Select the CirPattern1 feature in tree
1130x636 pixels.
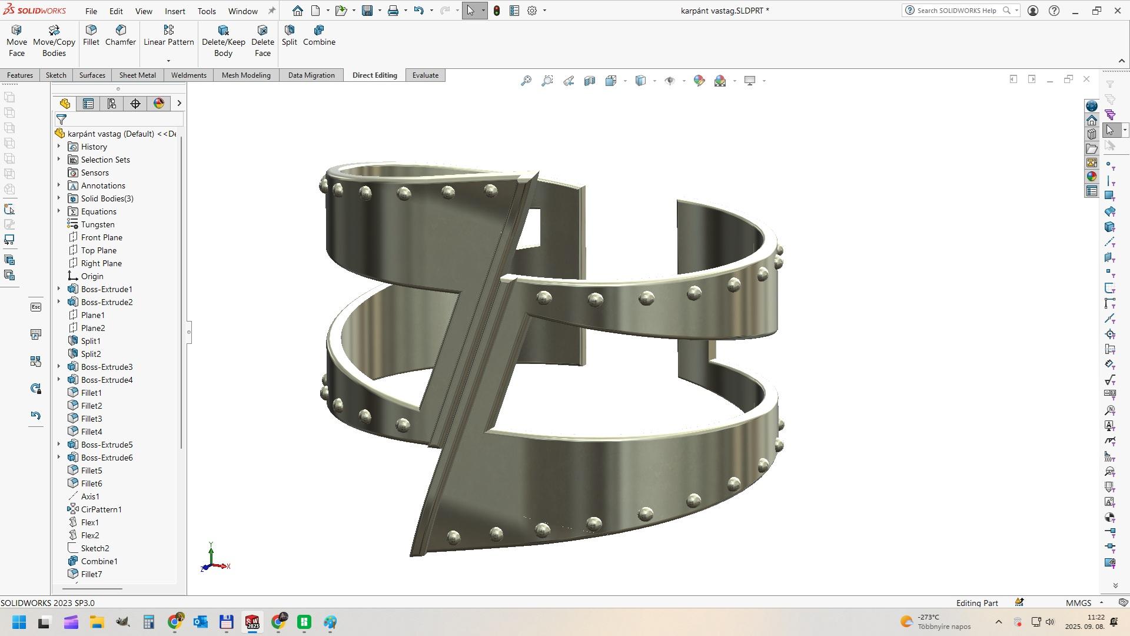click(101, 509)
